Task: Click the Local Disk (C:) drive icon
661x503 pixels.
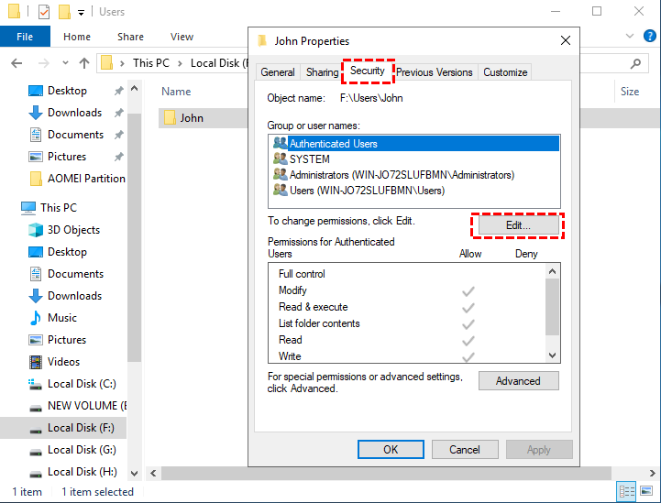Action: pyautogui.click(x=36, y=384)
